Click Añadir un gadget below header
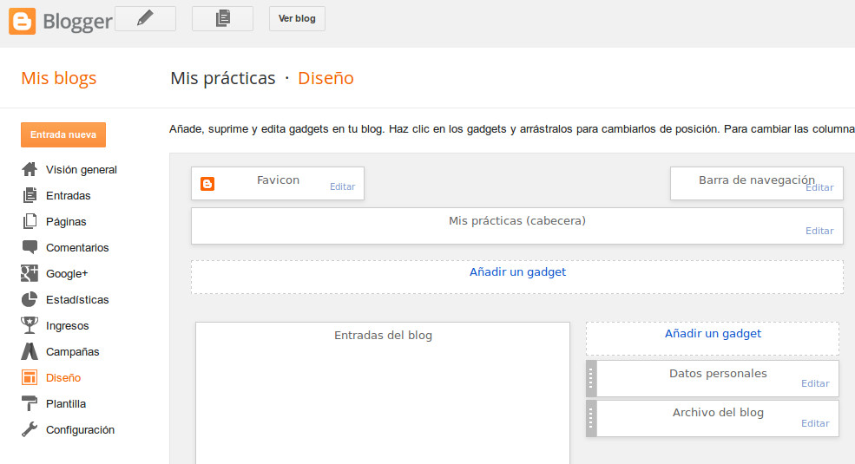Image resolution: width=855 pixels, height=464 pixels. [x=517, y=271]
